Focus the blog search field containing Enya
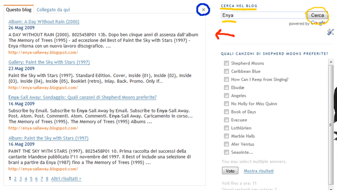The width and height of the screenshot is (337, 190). click(x=264, y=15)
